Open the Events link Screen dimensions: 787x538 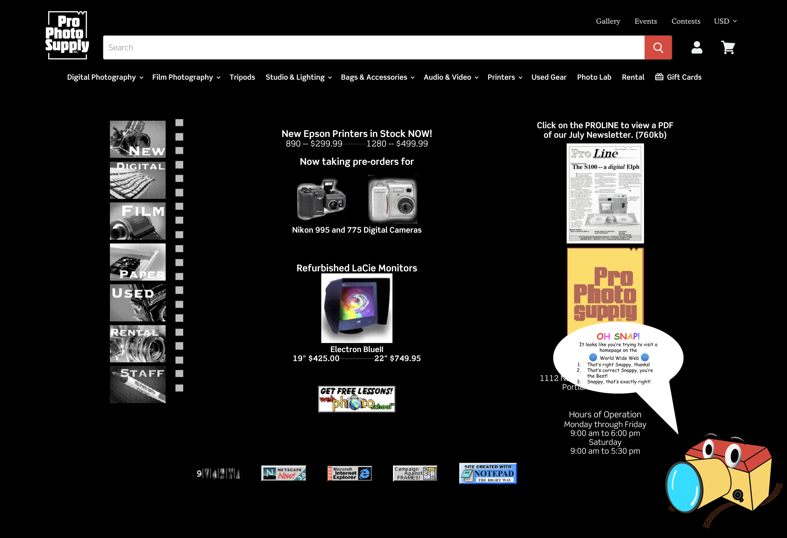(645, 21)
